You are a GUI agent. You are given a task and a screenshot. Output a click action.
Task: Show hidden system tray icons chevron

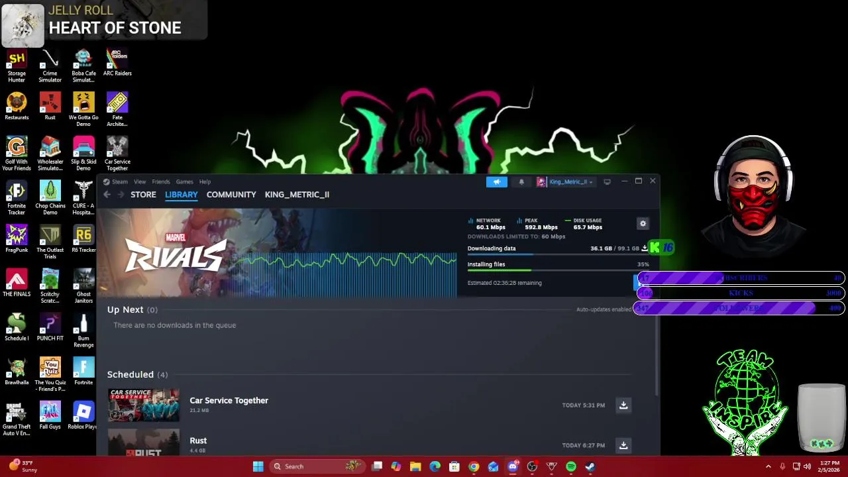coord(768,466)
